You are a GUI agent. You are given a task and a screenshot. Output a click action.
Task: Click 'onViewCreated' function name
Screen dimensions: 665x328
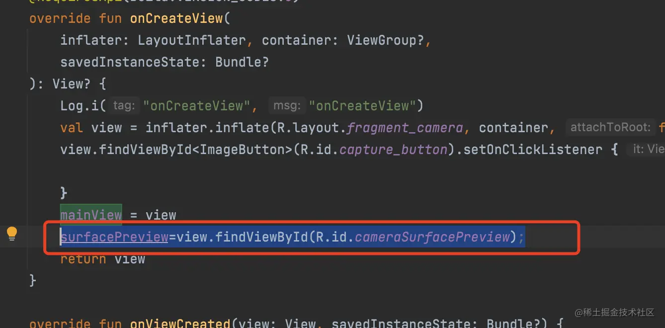click(x=180, y=323)
